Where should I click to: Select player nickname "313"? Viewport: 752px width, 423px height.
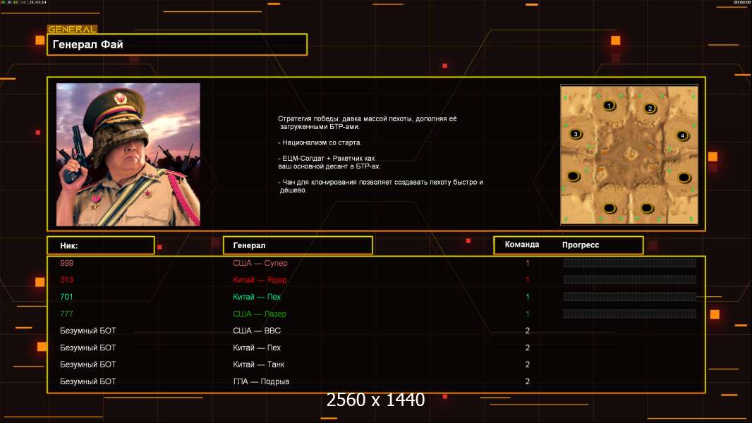(x=66, y=280)
